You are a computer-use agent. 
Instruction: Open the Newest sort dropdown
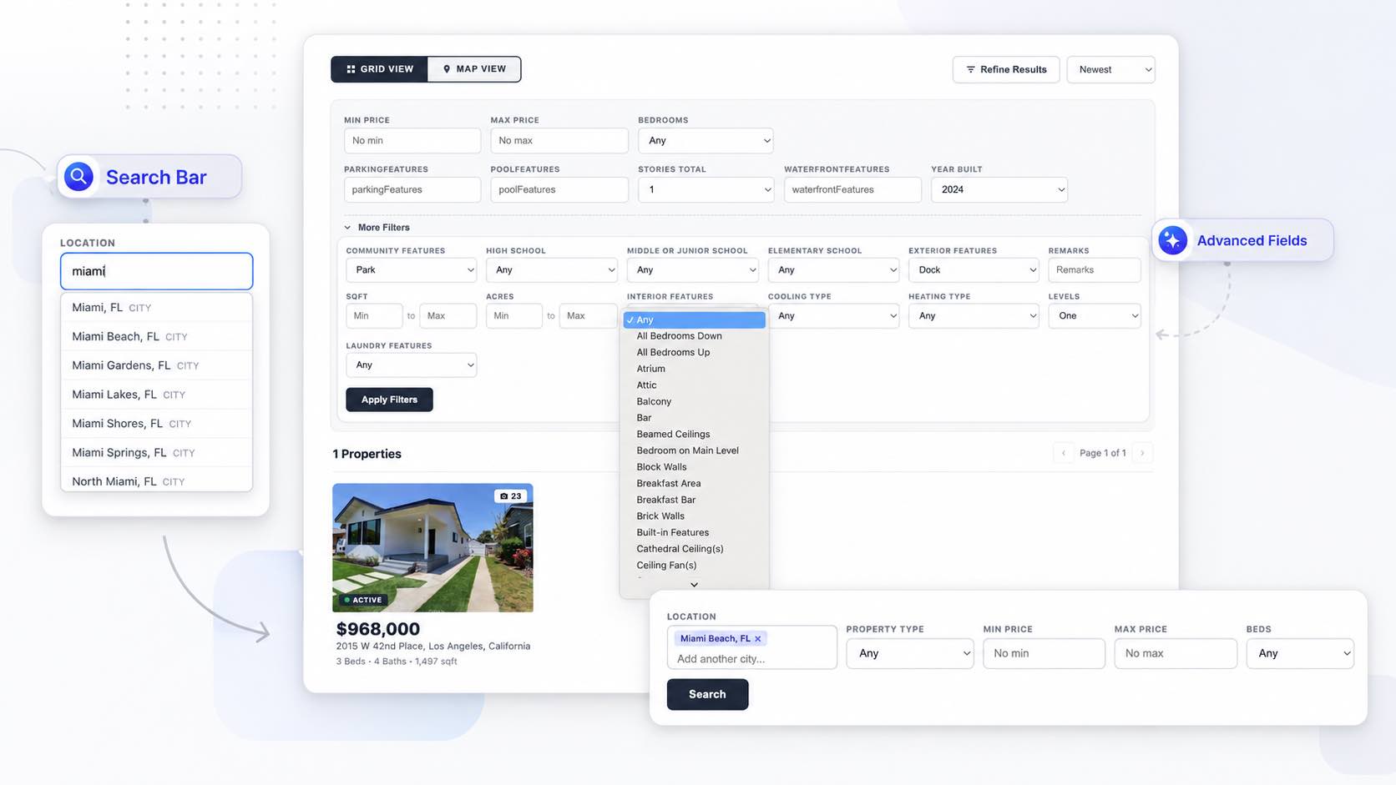[1111, 69]
